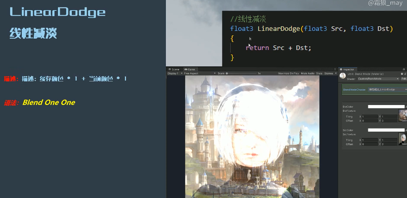Toggle Gizmos in Game view
The width and height of the screenshot is (407, 198).
pos(329,73)
